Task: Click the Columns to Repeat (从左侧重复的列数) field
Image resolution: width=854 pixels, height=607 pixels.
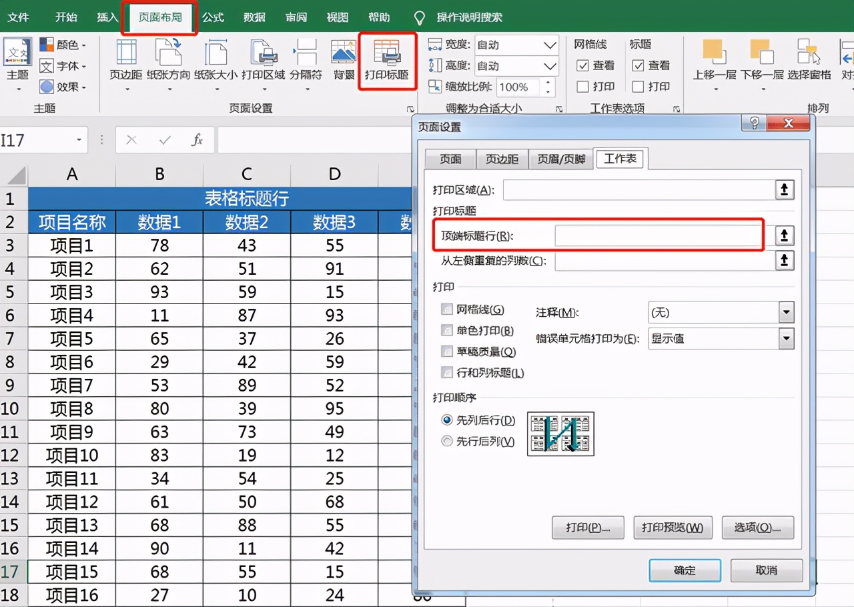Action: [x=665, y=261]
